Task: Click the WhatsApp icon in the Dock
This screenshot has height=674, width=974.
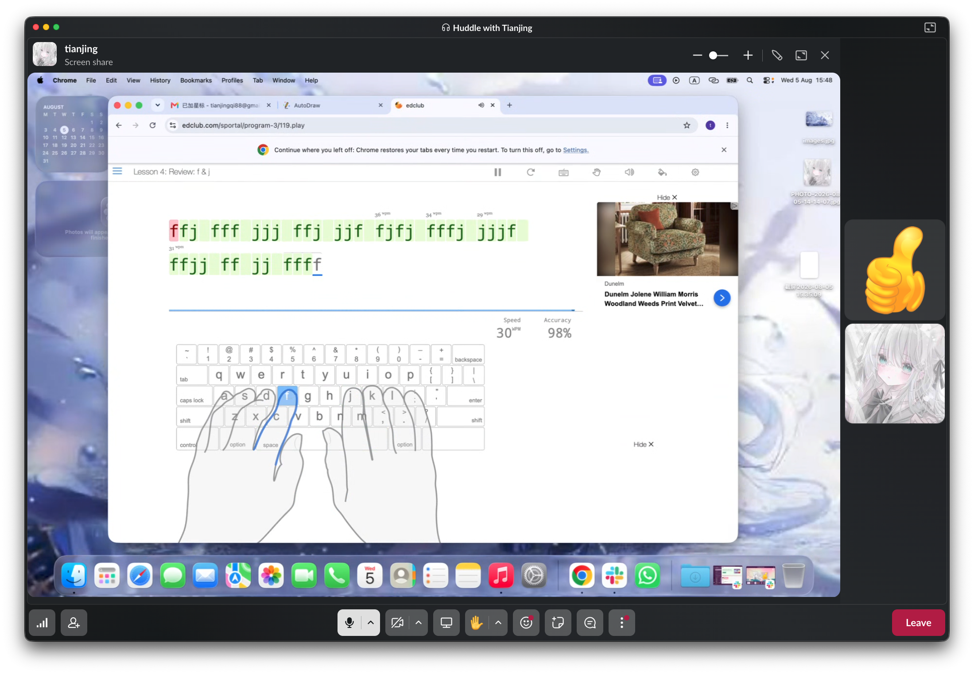Action: point(647,576)
